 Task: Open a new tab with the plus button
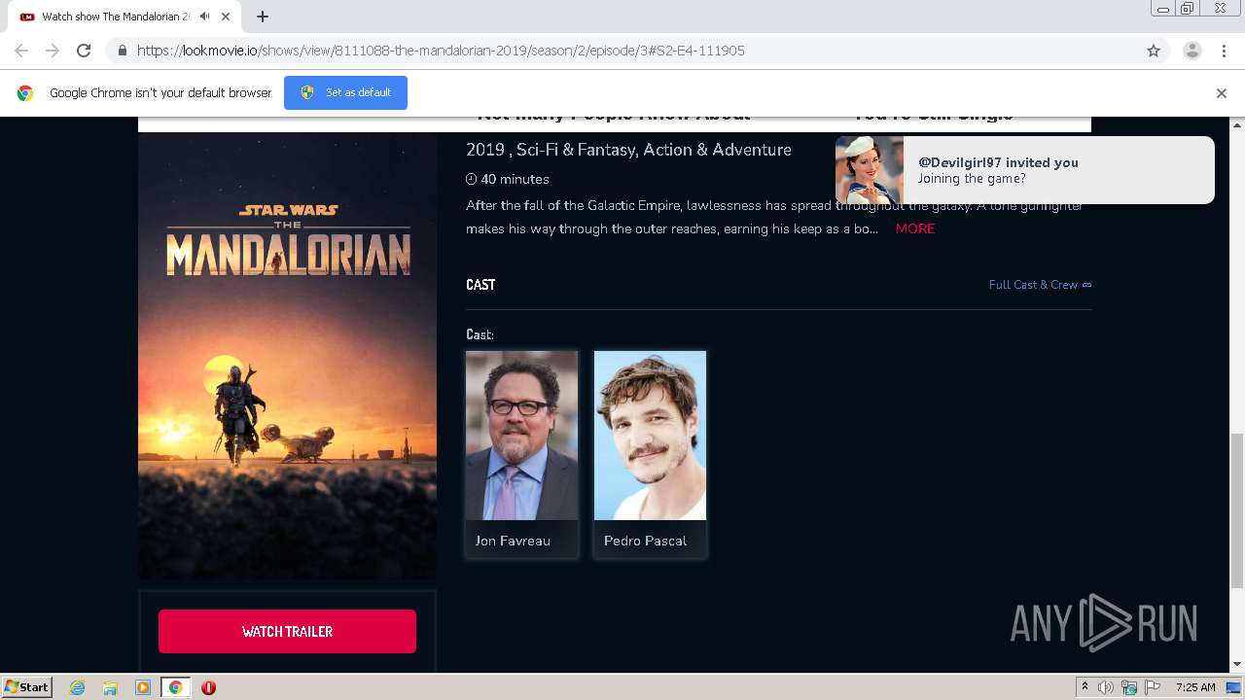tap(263, 17)
